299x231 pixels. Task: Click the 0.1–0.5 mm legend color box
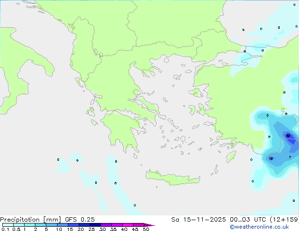click(x=8, y=225)
